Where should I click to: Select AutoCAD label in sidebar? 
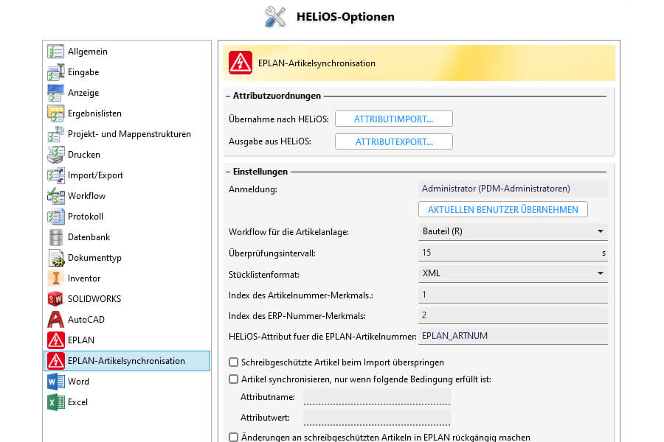click(86, 320)
